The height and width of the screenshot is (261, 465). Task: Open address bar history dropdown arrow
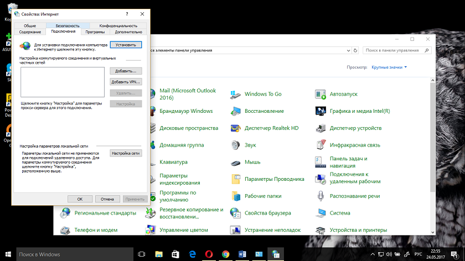click(349, 50)
